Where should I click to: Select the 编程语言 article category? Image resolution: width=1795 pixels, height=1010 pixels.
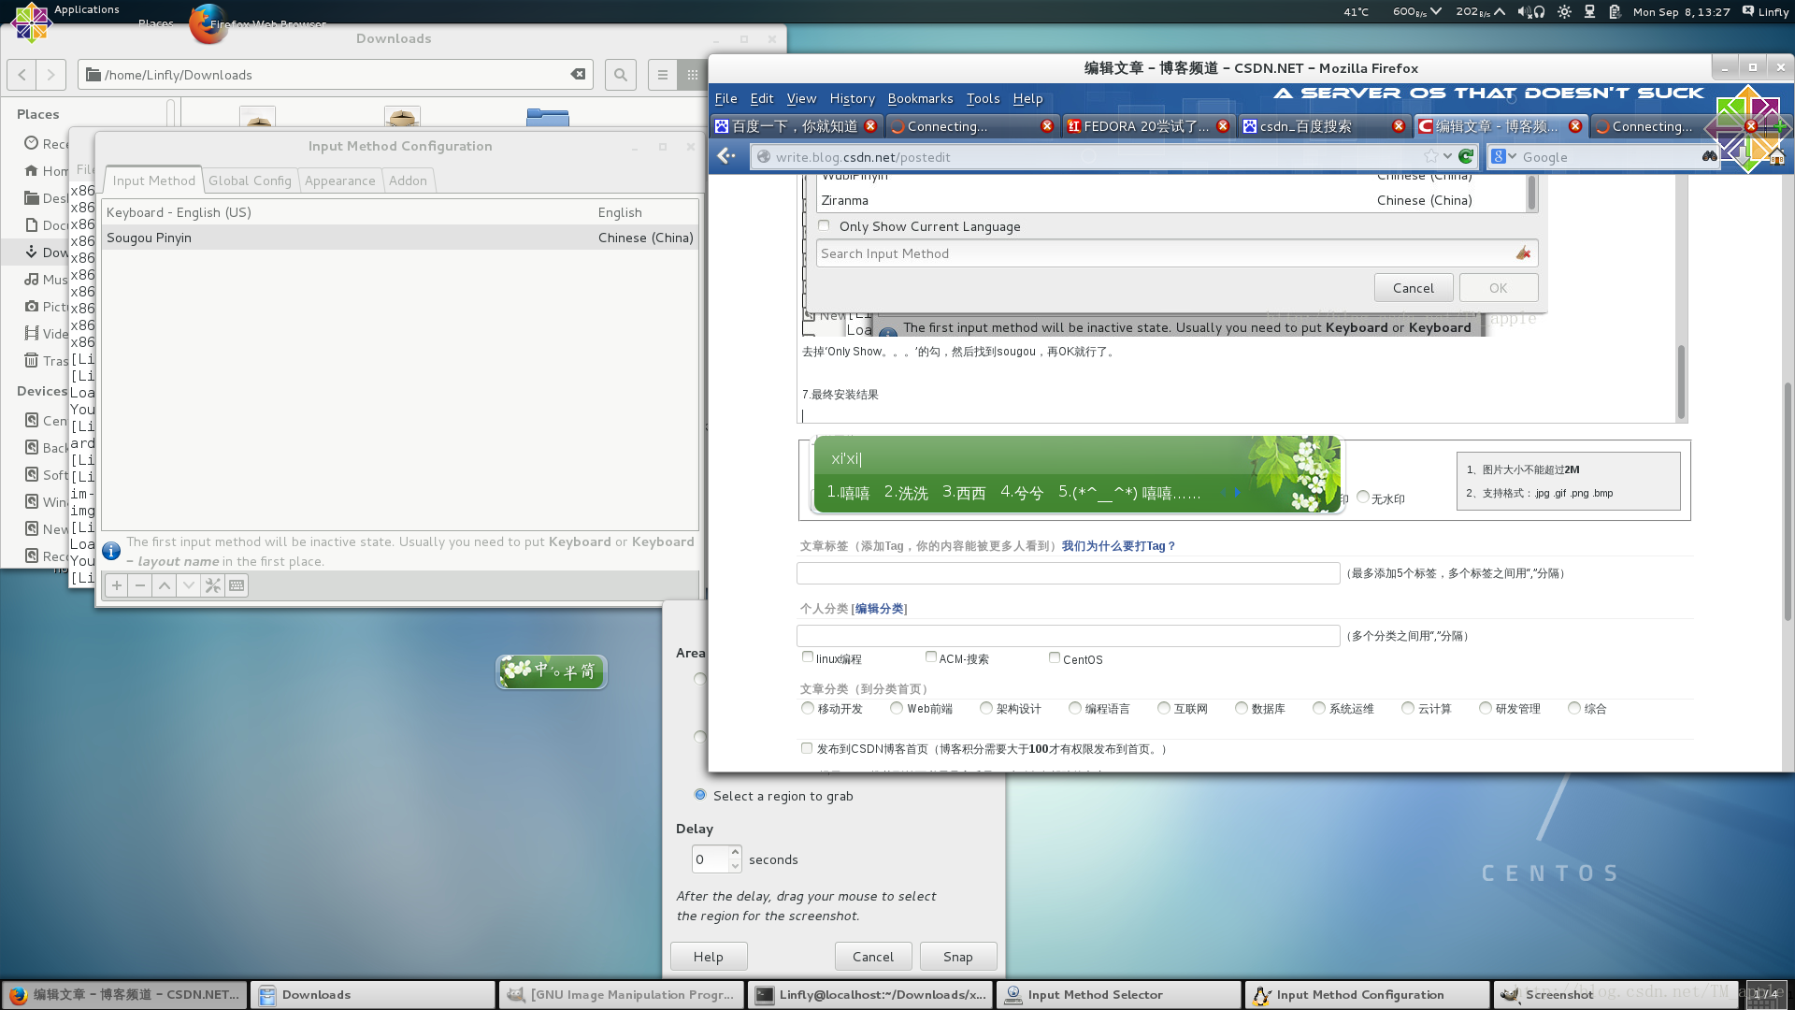tap(1075, 708)
